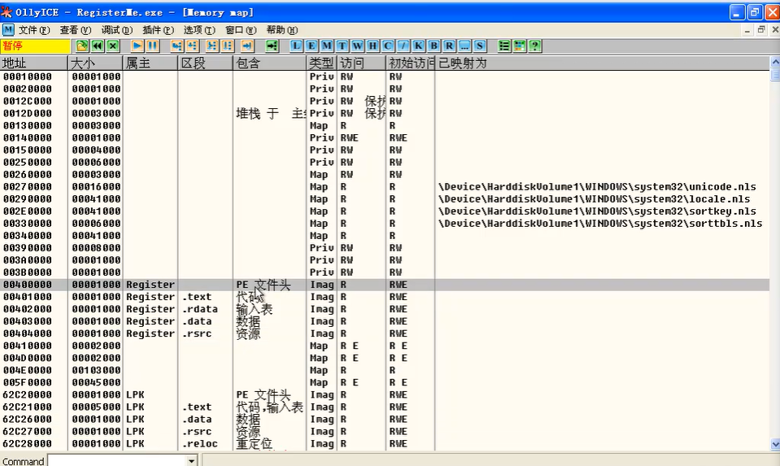
Task: Open Handles window with H button
Action: (373, 46)
